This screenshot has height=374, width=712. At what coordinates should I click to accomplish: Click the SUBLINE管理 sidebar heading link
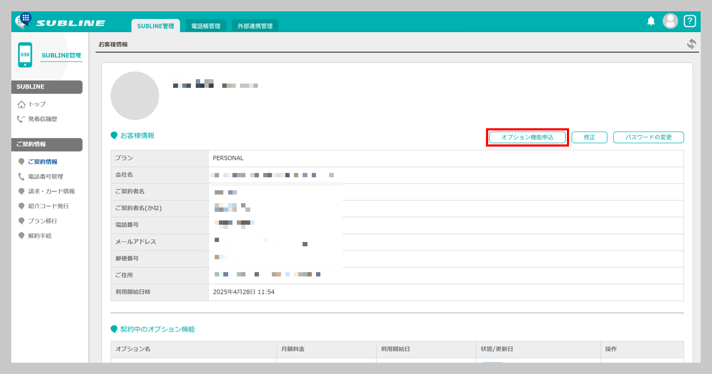coord(61,56)
